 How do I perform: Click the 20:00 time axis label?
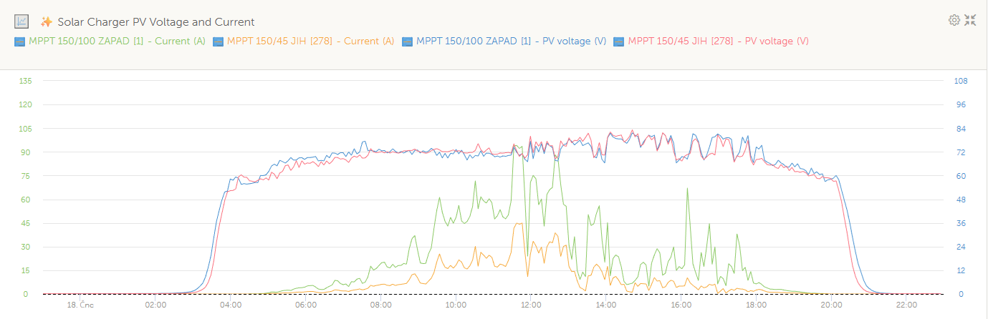pyautogui.click(x=831, y=305)
